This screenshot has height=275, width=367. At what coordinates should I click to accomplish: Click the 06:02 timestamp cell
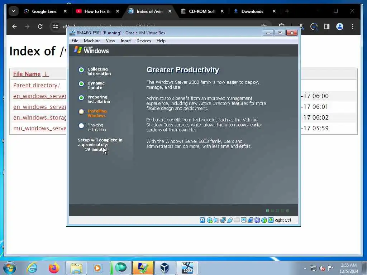click(315, 117)
